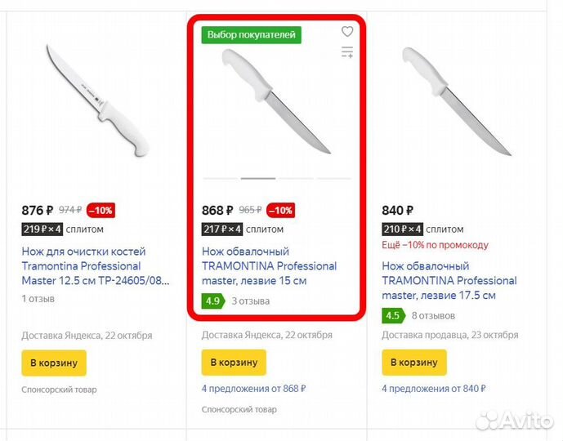The height and width of the screenshot is (441, 563).
Task: Add middle knife to favorites heart icon
Action: [x=347, y=32]
